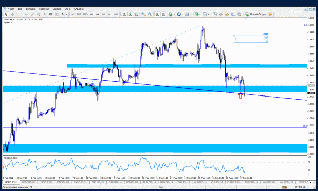Switch chart to MN timeframe
The height and width of the screenshot is (191, 318).
tap(115, 14)
